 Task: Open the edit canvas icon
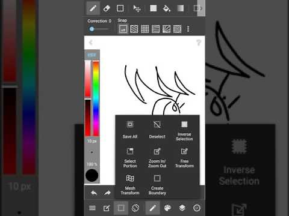107,208
